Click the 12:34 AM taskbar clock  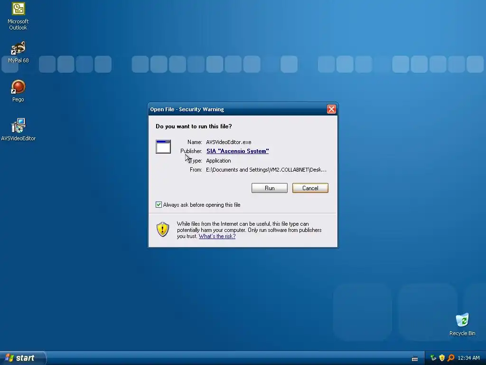pyautogui.click(x=468, y=358)
